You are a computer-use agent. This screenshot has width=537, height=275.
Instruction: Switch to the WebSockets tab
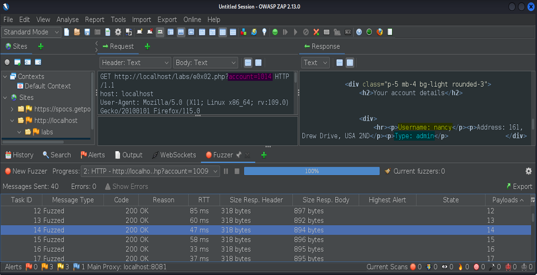point(174,155)
